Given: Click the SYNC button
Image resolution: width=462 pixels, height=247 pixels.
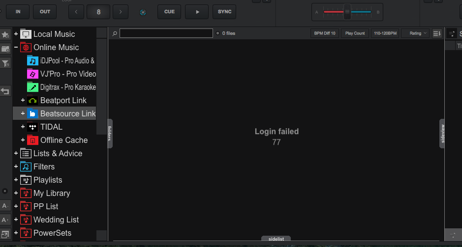Looking at the screenshot, I should (x=224, y=12).
